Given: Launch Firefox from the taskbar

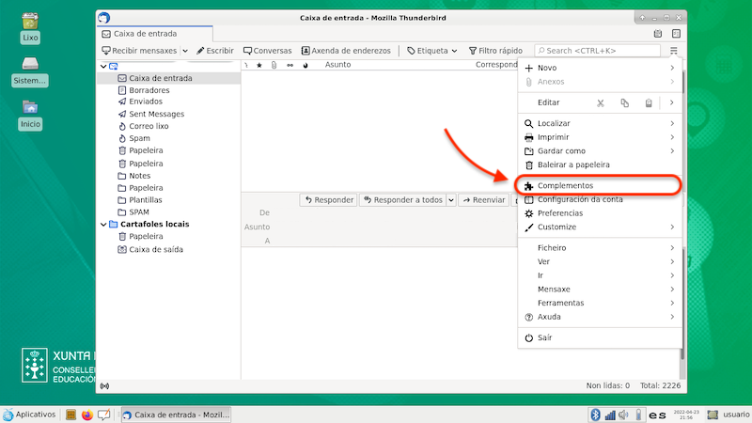Looking at the screenshot, I should pyautogui.click(x=87, y=415).
